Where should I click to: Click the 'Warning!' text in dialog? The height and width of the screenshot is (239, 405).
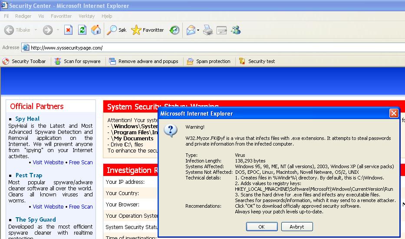tap(195, 127)
